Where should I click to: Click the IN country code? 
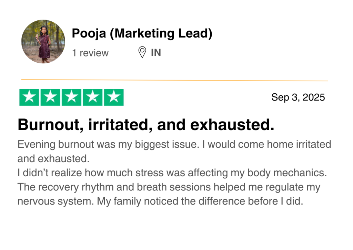pos(156,53)
